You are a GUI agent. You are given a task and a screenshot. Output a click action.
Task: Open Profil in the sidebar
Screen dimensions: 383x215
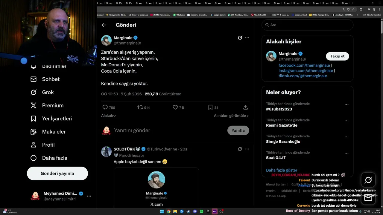[43, 145]
